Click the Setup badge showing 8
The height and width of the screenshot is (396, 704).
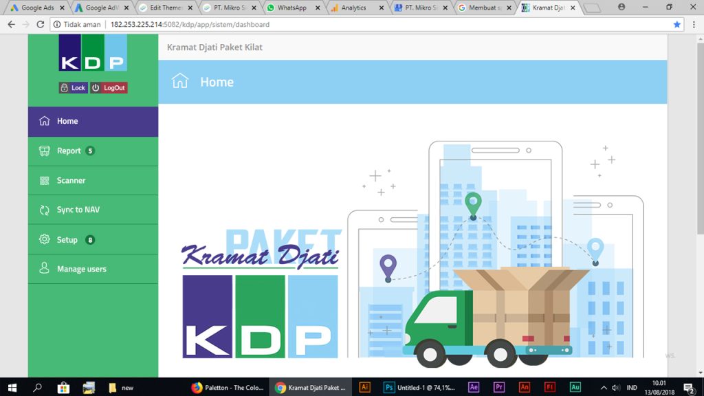pyautogui.click(x=90, y=240)
